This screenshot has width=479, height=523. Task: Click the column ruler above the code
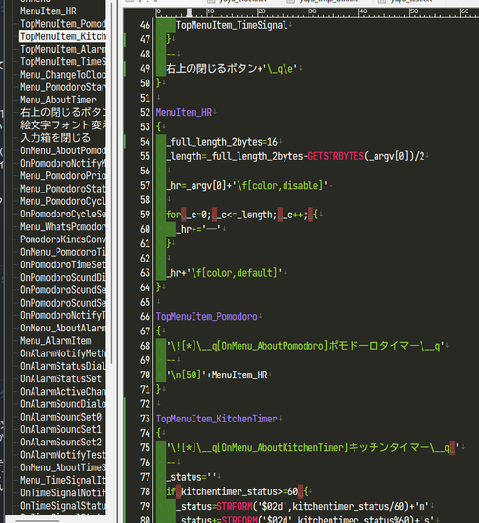(x=317, y=12)
